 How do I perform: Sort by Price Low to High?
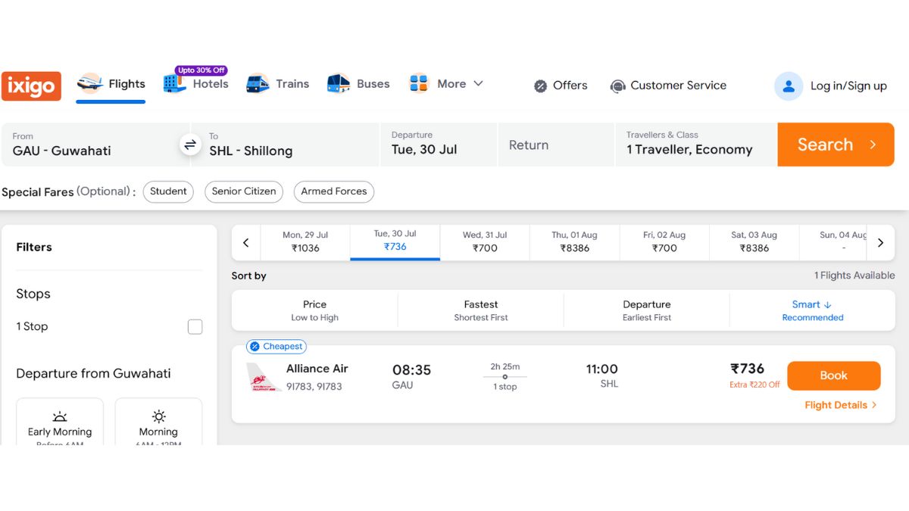(314, 310)
